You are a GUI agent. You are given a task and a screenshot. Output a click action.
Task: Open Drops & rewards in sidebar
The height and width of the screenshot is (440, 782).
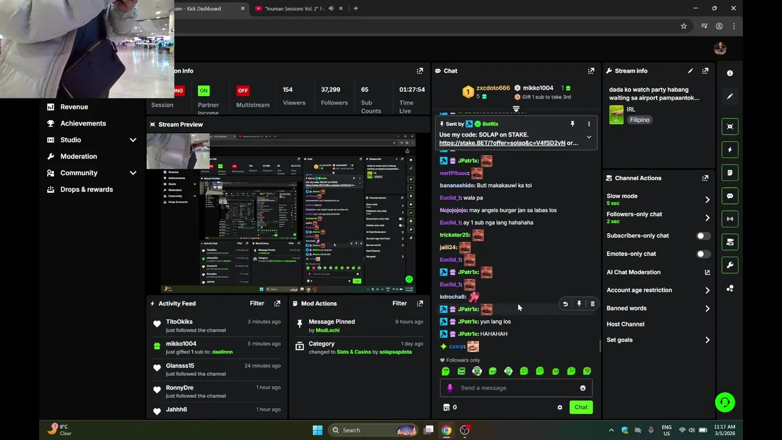(86, 189)
